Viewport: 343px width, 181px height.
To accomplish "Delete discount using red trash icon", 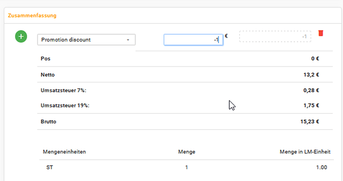I will tap(321, 33).
